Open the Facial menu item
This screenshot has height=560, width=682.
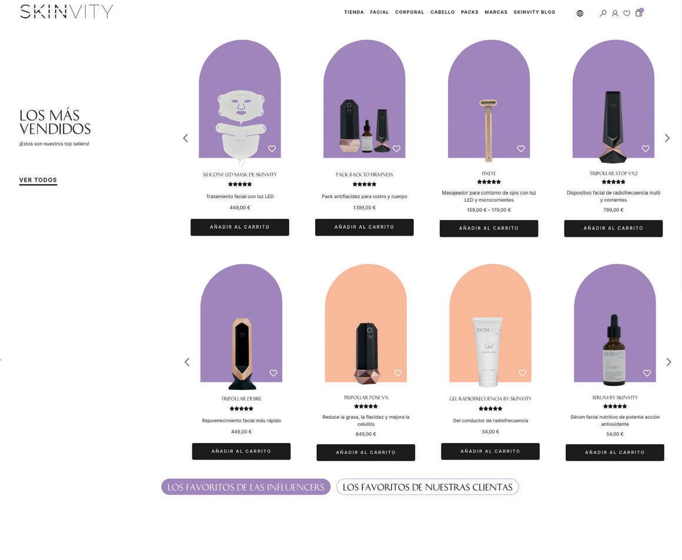[379, 12]
